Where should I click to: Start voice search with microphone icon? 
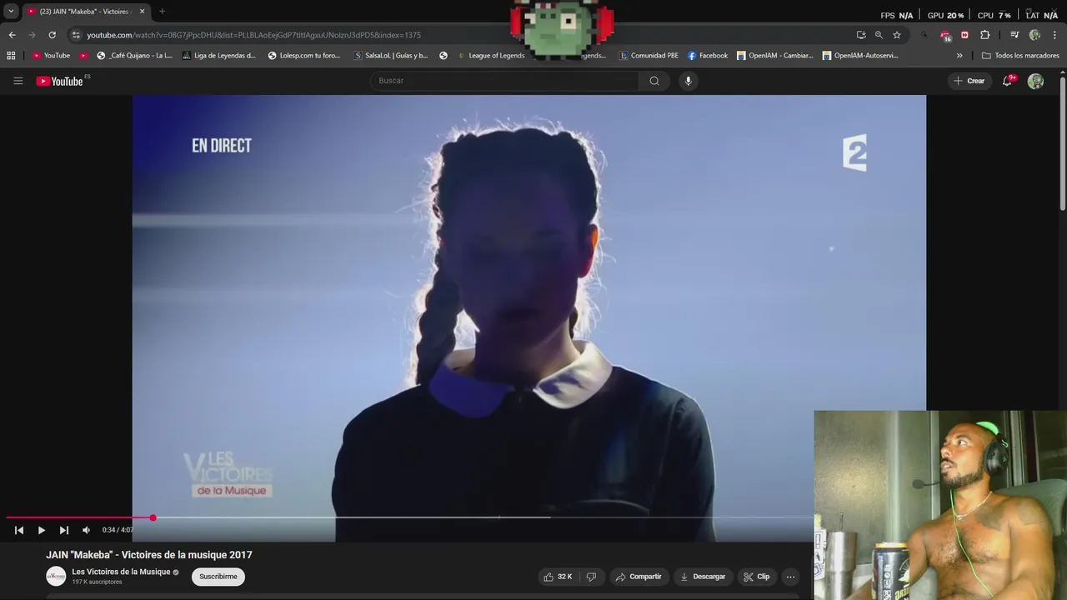point(688,81)
